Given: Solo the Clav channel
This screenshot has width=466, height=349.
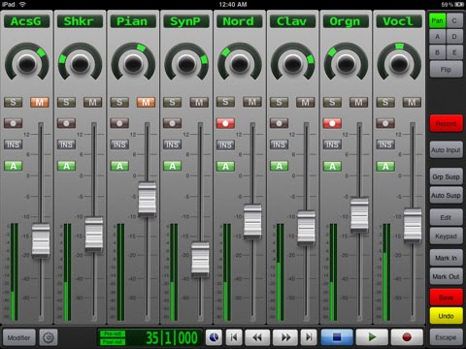Looking at the screenshot, I should (x=279, y=103).
